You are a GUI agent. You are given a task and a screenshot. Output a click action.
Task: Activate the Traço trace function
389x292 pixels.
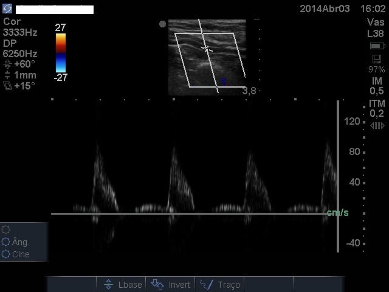(x=220, y=285)
